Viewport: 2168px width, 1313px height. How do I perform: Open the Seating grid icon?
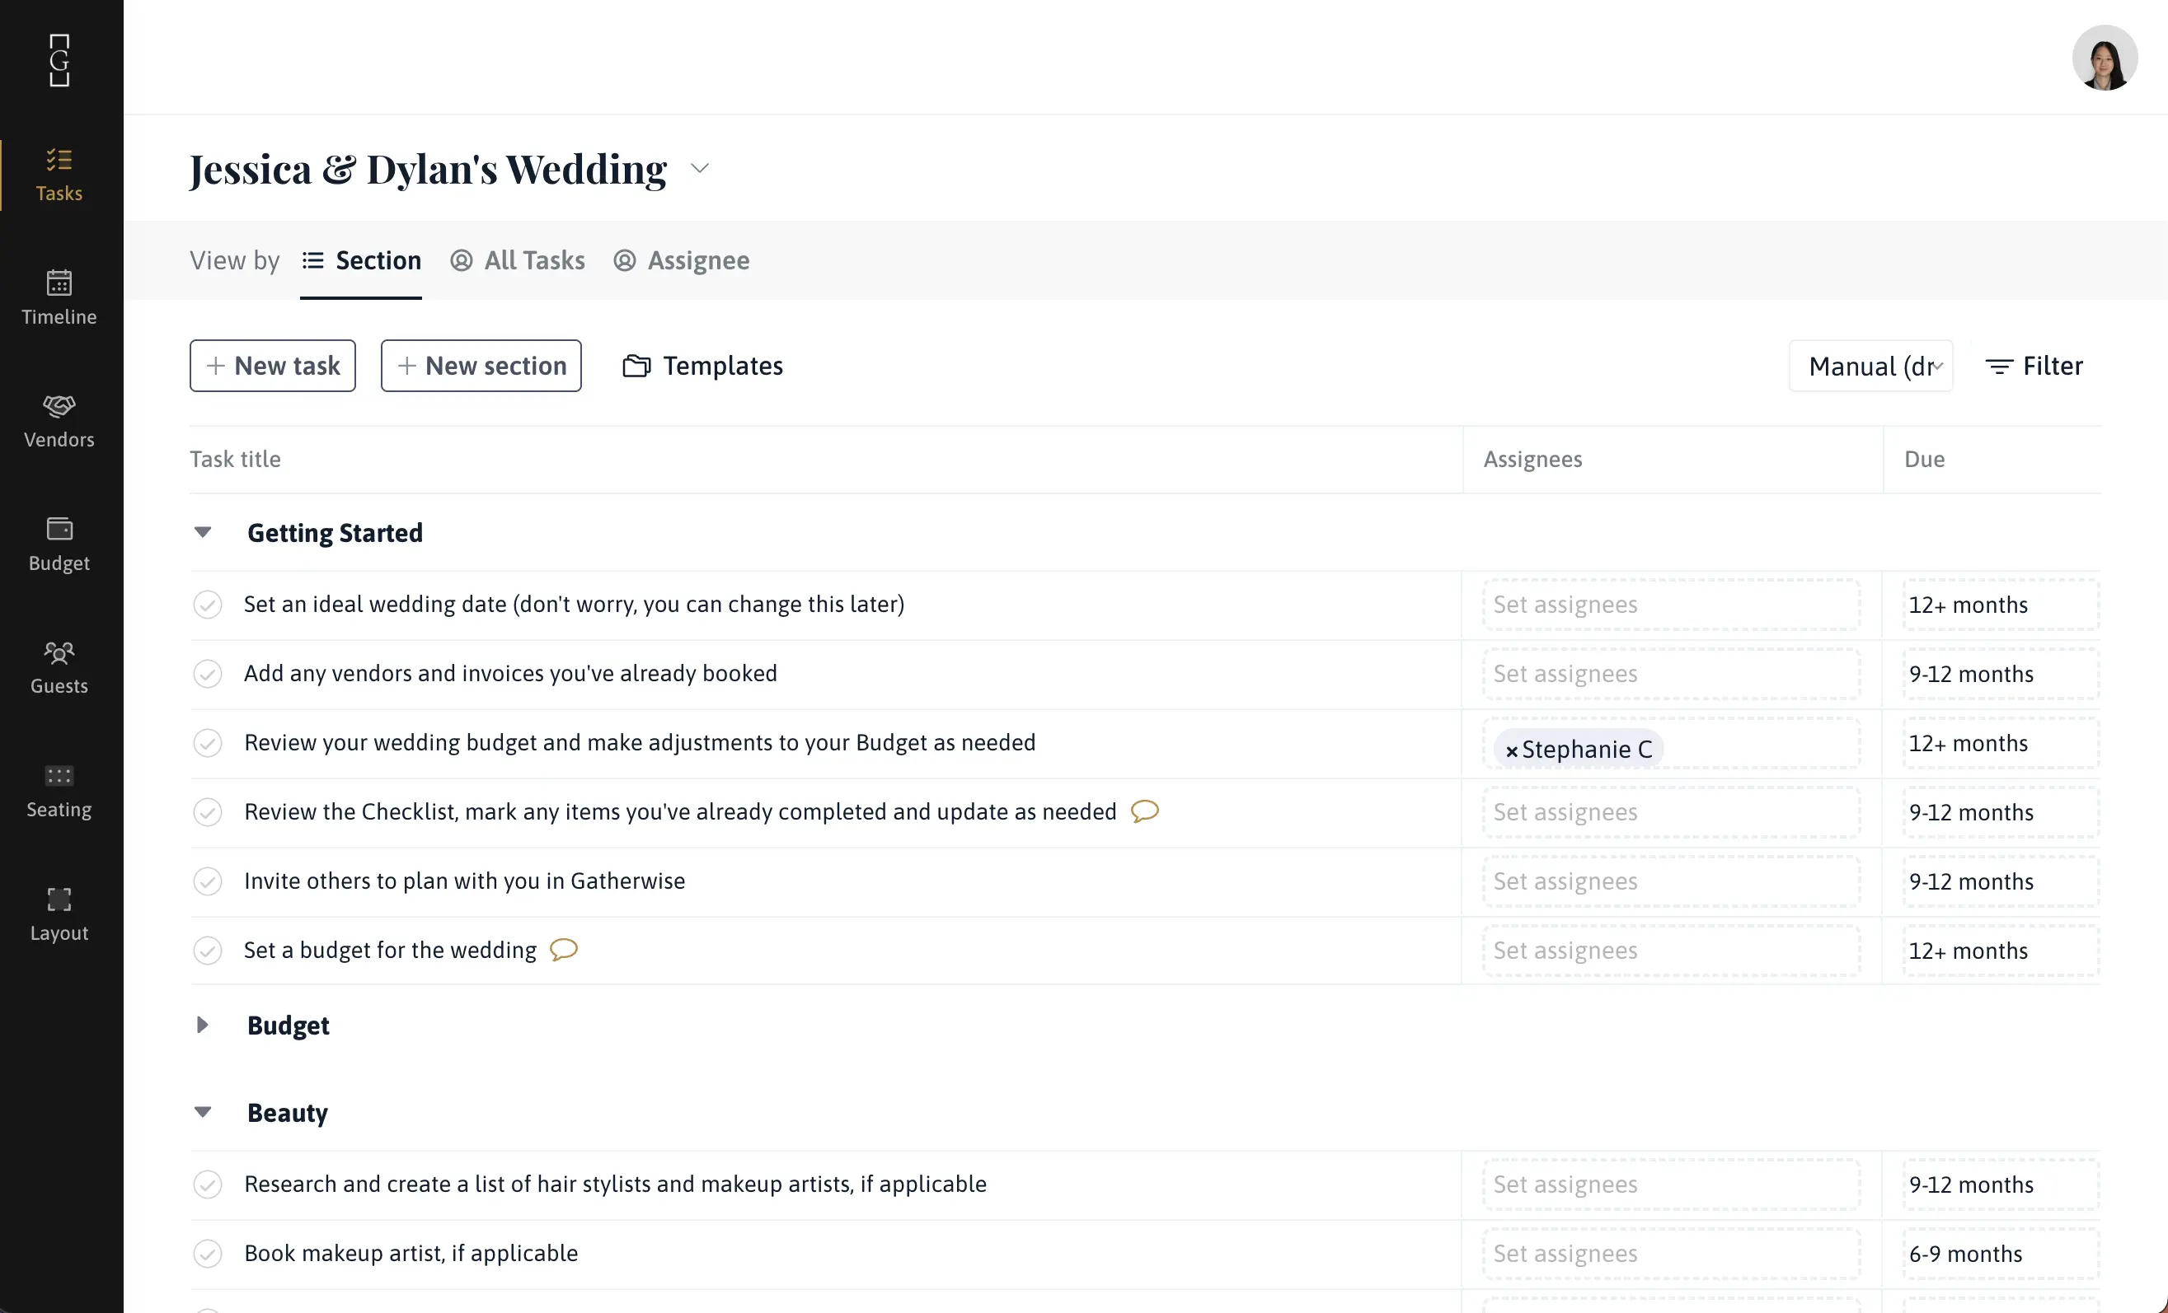pos(59,776)
